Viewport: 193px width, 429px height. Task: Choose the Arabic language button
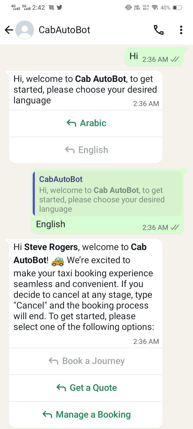point(86,123)
